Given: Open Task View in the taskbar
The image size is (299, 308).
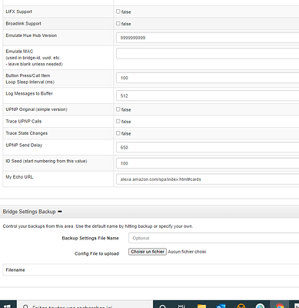Looking at the screenshot, I should pyautogui.click(x=181, y=306).
